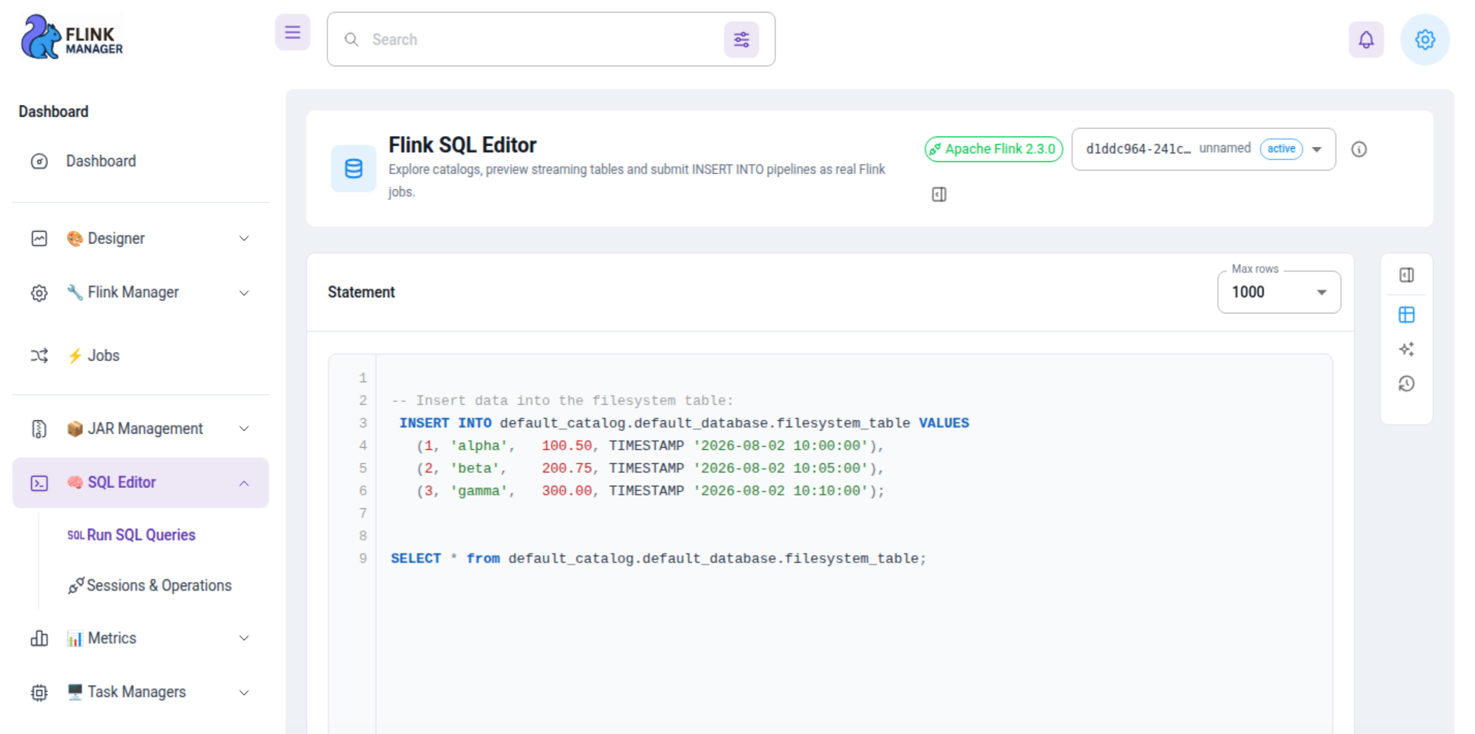
Task: Click the active session status chip
Action: (x=1281, y=149)
